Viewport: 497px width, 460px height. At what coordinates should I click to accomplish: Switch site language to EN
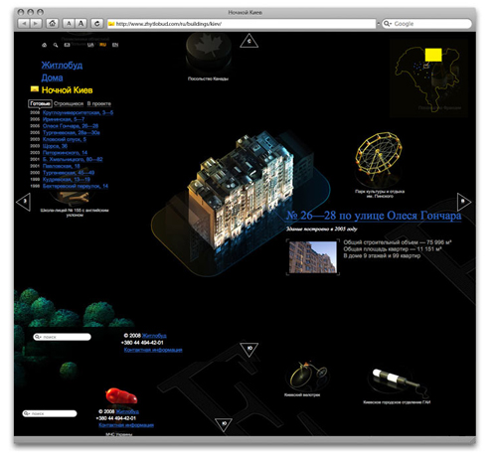[x=114, y=45]
